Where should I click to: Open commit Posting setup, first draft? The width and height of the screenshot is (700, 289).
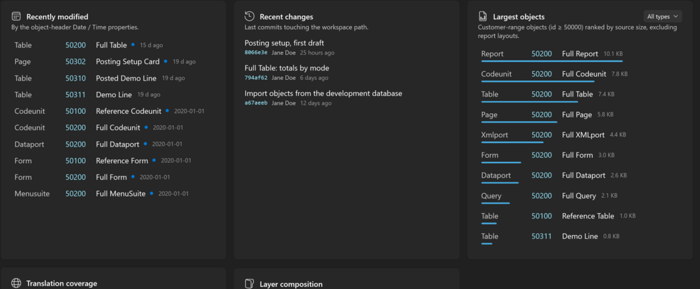coord(285,43)
